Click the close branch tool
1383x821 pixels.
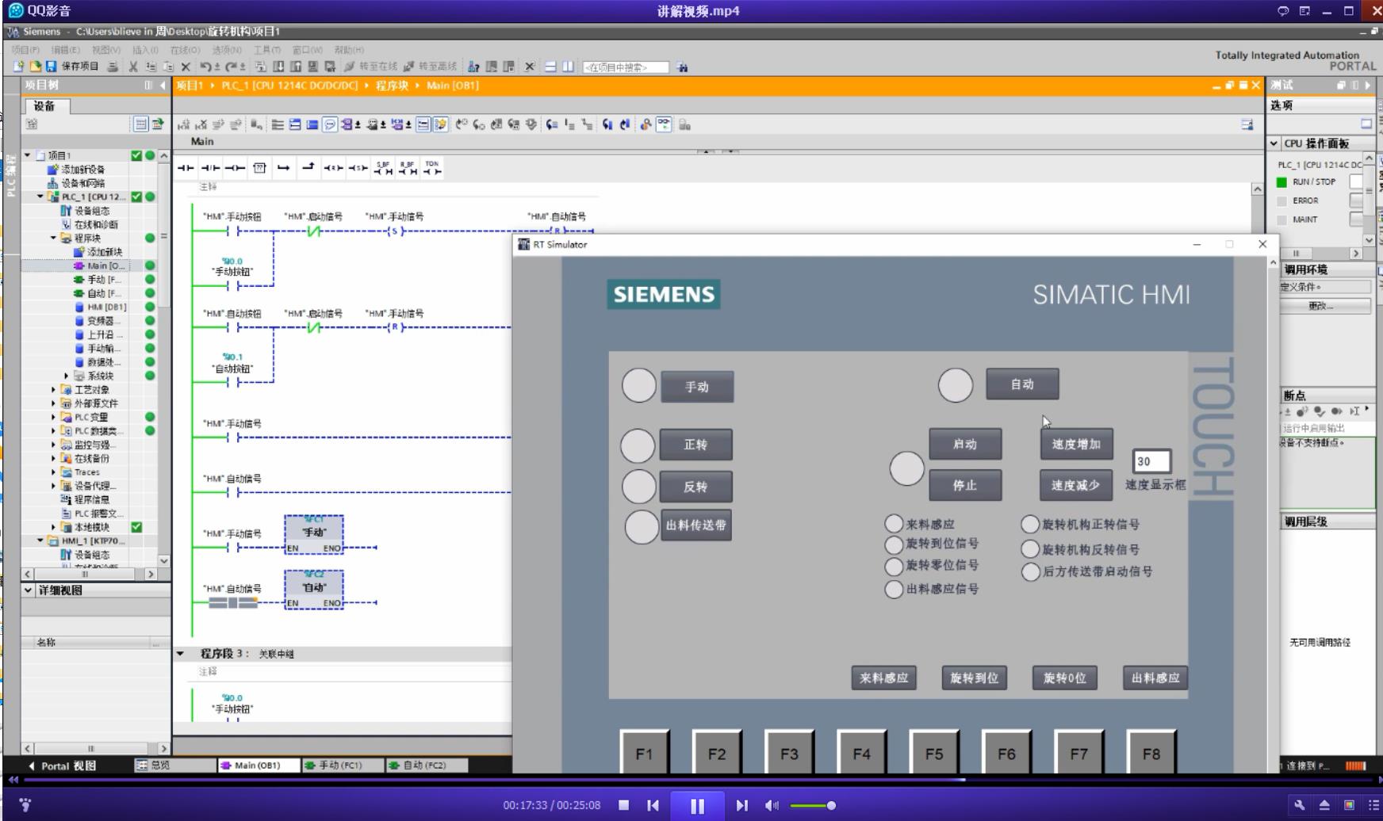tap(308, 168)
